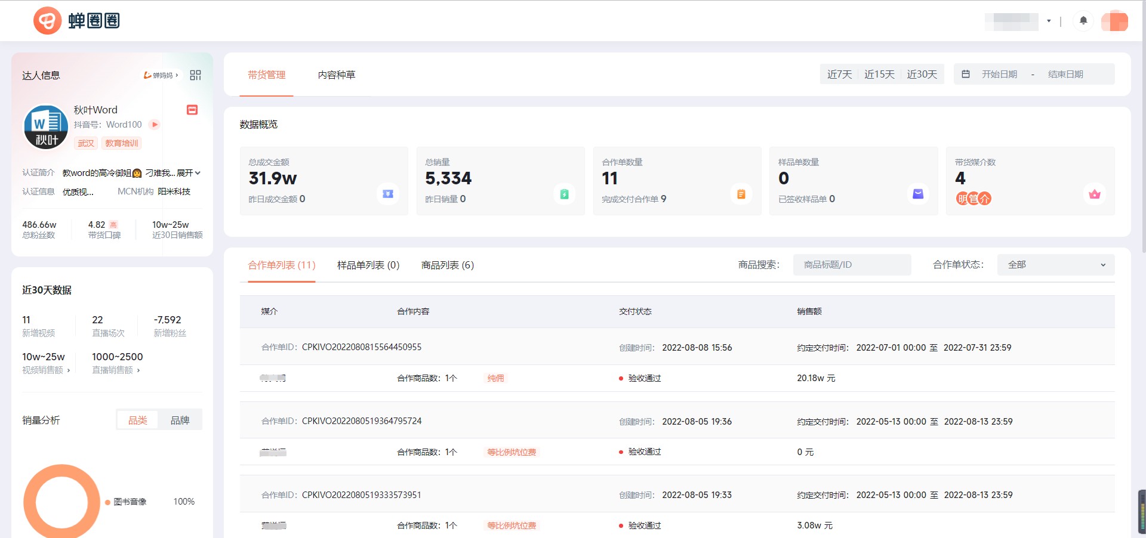This screenshot has height=538, width=1146.
Task: Click the 样品单数量 purple mail icon
Action: coord(918,194)
